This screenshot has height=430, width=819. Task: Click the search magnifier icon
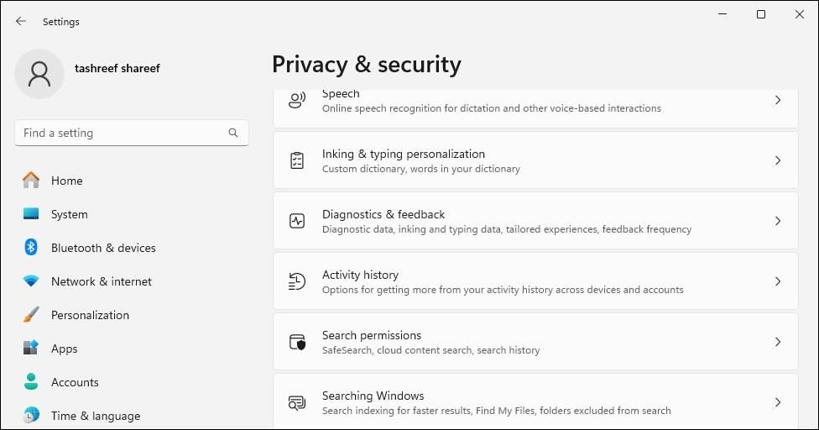pos(233,133)
